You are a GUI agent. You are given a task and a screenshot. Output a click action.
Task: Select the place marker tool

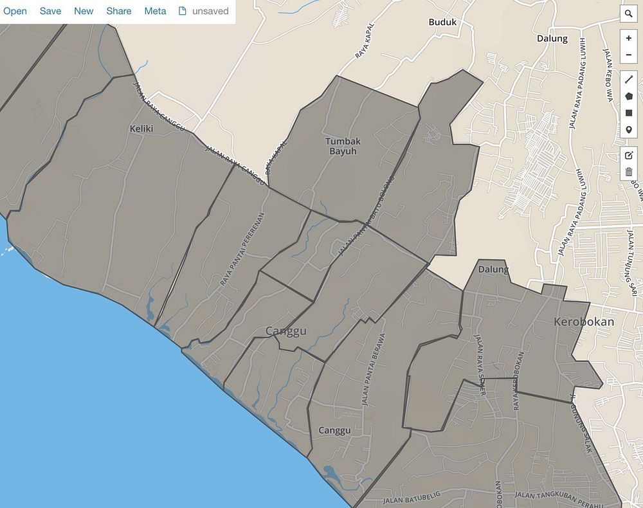628,130
